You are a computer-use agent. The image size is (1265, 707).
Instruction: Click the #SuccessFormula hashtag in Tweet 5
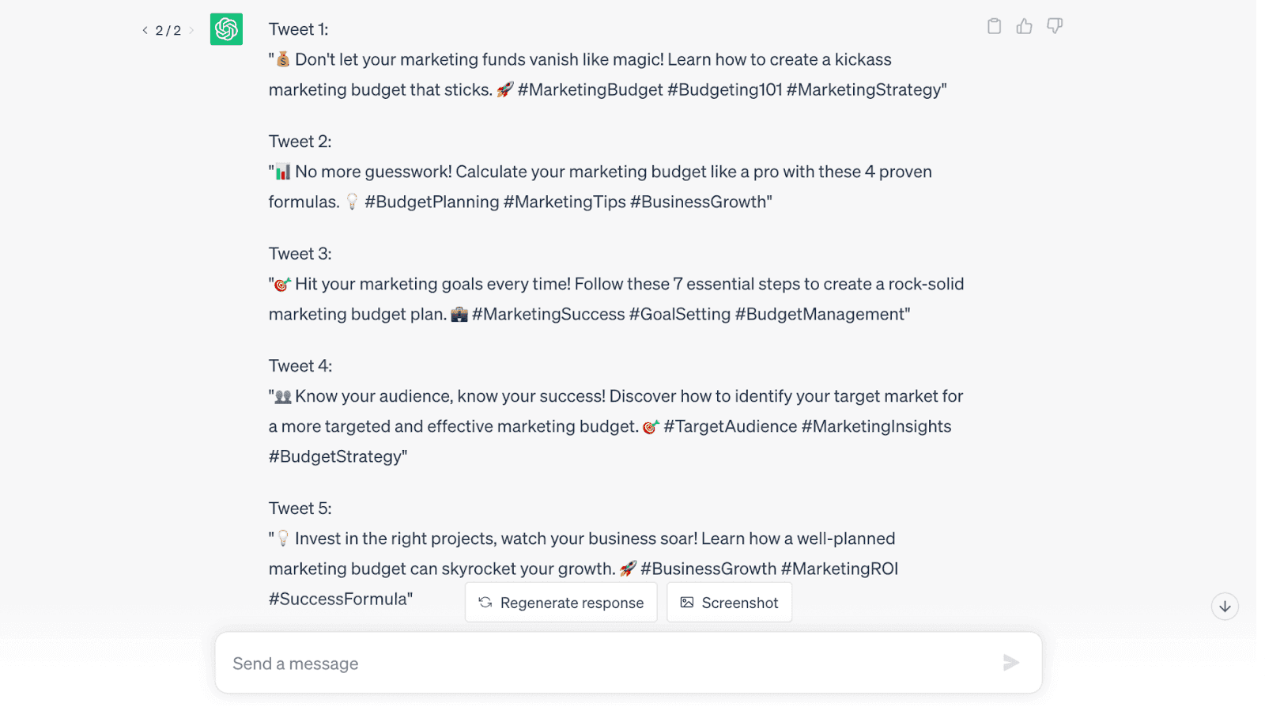[x=338, y=599]
